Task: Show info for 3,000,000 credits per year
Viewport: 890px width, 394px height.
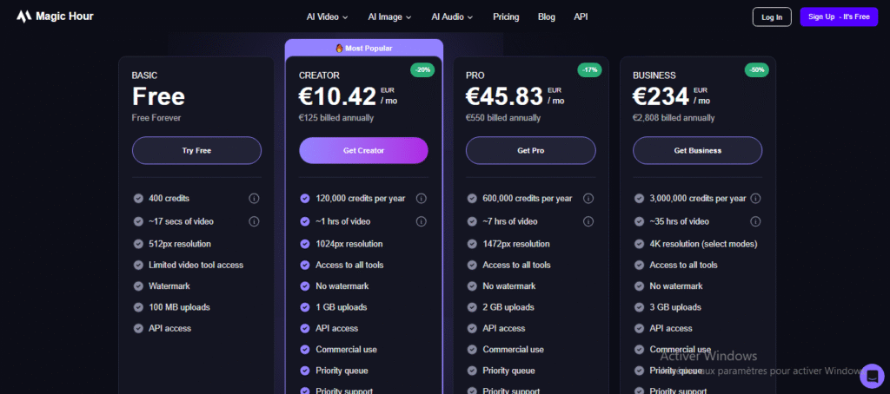Action: 755,199
